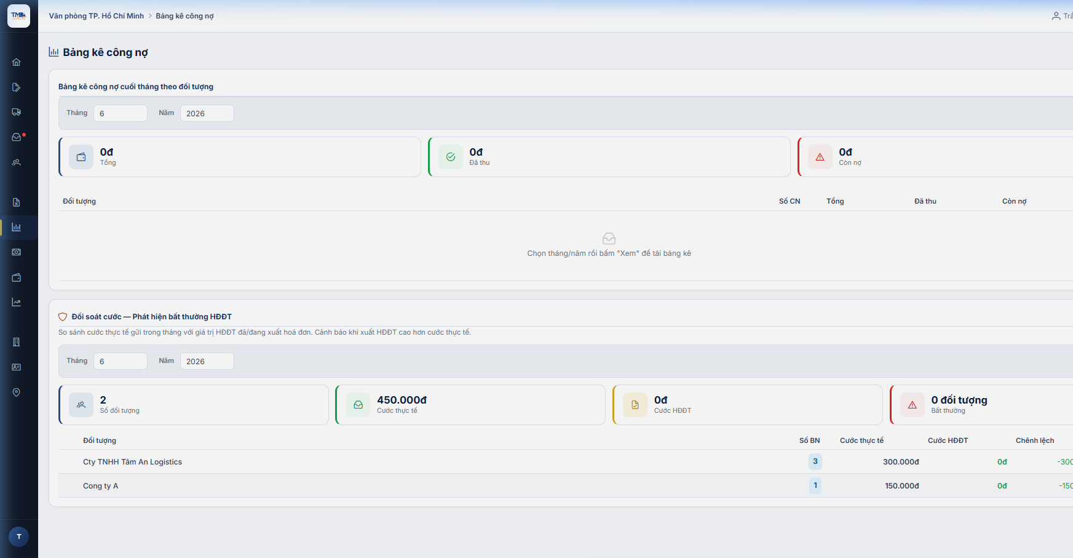The image size is (1073, 558).
Task: Click the shield icon beside Đối soát cước
Action: tap(63, 317)
